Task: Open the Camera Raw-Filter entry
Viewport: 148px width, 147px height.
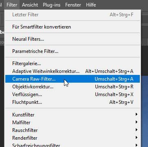Action: coord(73,79)
